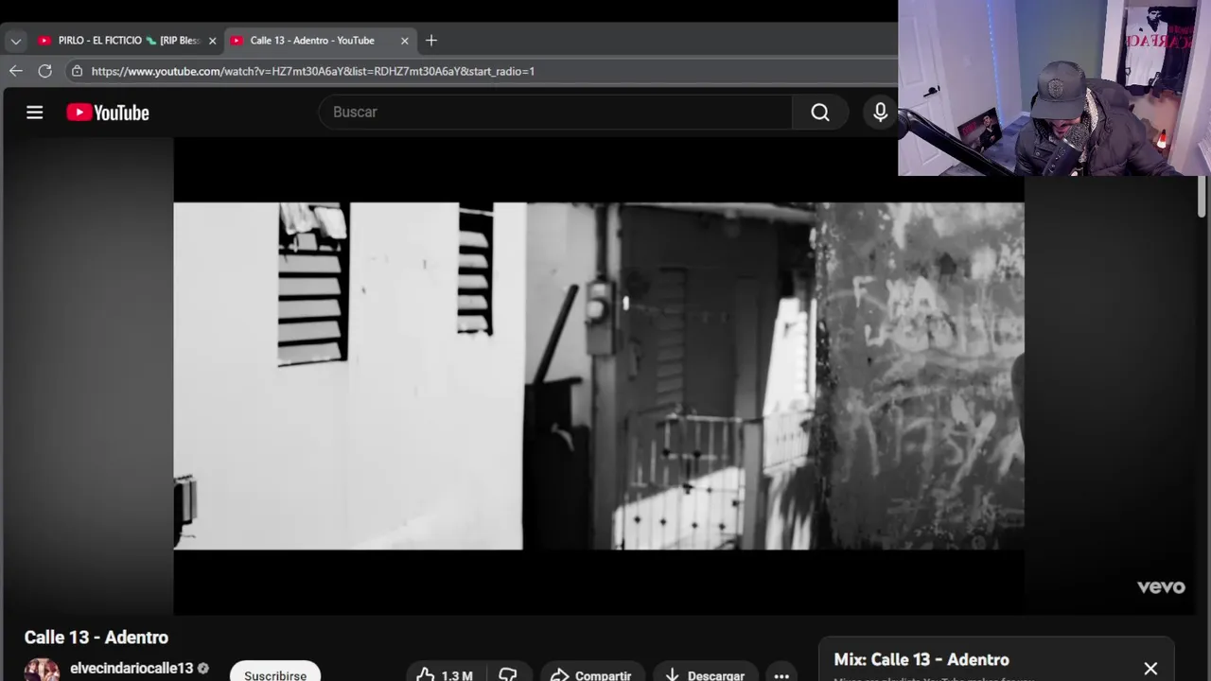Image resolution: width=1211 pixels, height=681 pixels.
Task: Pause the Calle 13 video player
Action: coord(598,375)
